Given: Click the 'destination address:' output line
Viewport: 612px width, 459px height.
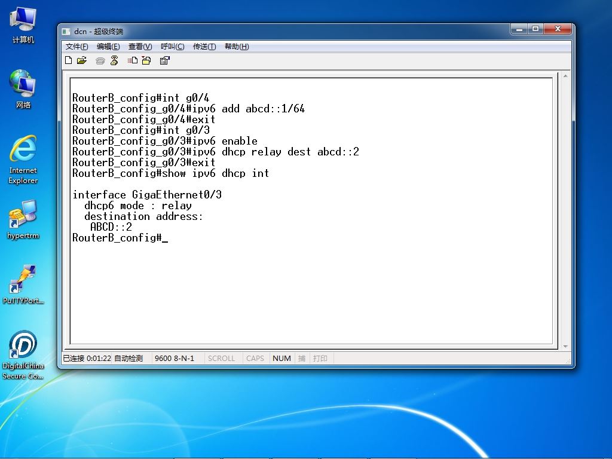Looking at the screenshot, I should (143, 216).
